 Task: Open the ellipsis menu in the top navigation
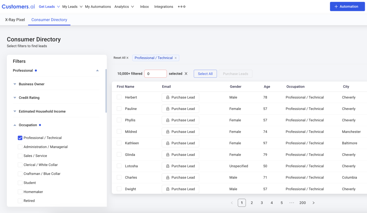[182, 6]
